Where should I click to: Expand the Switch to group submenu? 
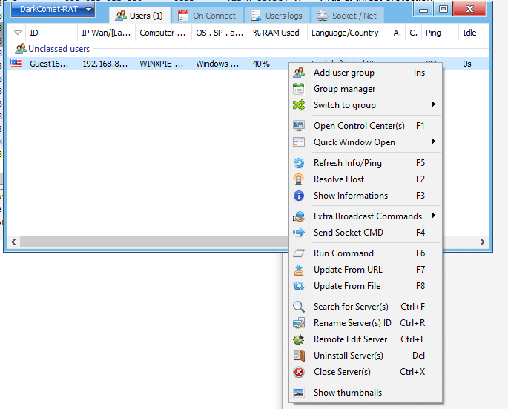(433, 105)
